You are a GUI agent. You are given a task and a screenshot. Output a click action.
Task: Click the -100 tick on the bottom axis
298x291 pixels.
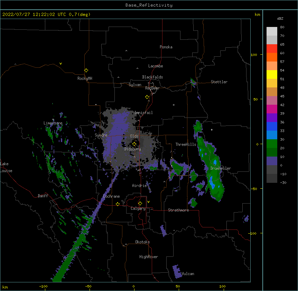click(x=43, y=286)
